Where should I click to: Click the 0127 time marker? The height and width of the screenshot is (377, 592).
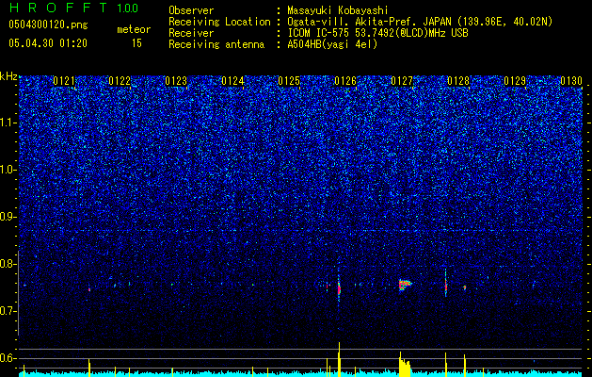pos(402,81)
